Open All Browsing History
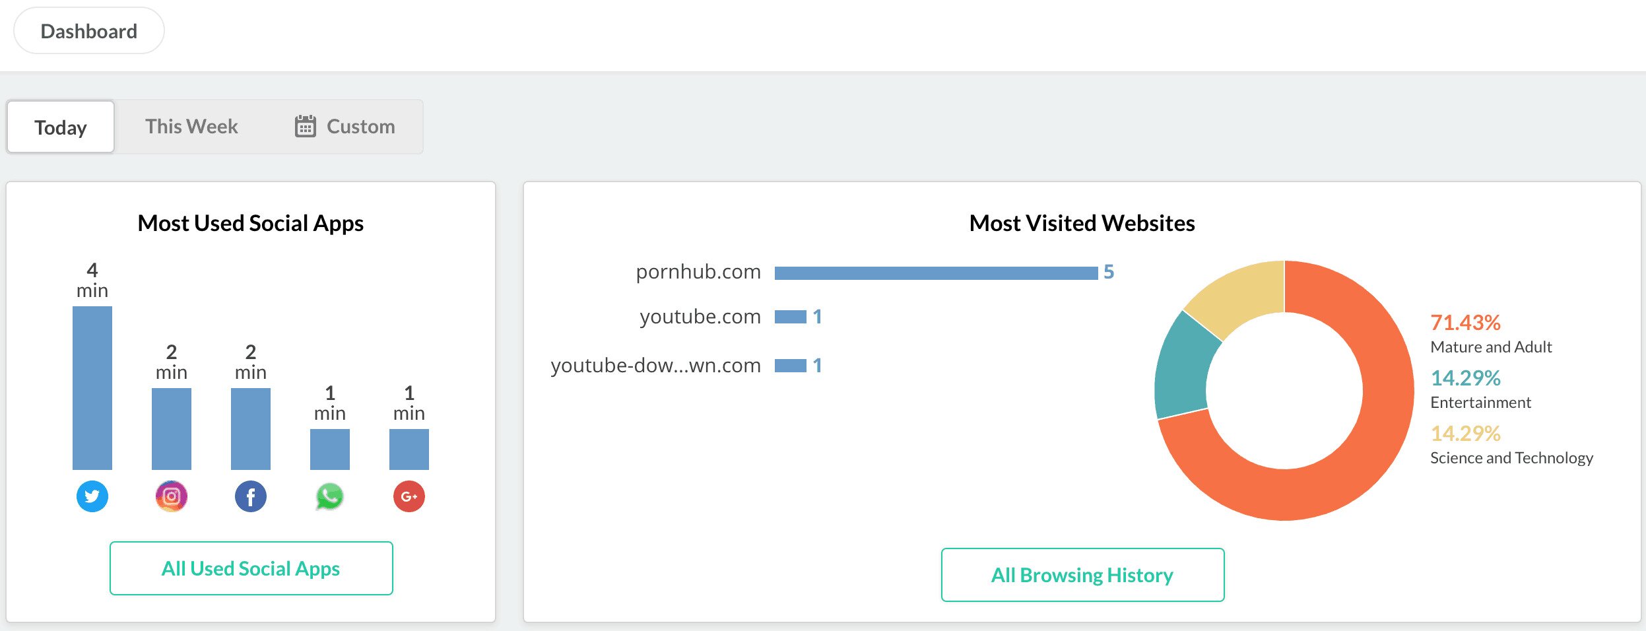The image size is (1646, 631). tap(1082, 575)
